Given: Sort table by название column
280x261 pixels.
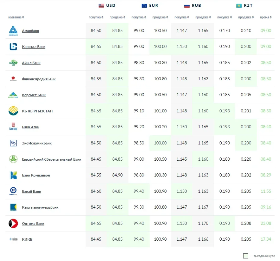Looking at the screenshot, I should (x=16, y=17).
